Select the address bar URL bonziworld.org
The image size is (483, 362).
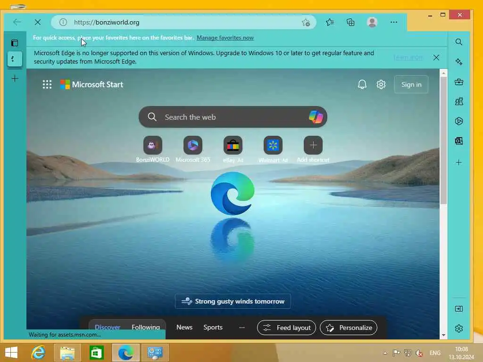(107, 22)
